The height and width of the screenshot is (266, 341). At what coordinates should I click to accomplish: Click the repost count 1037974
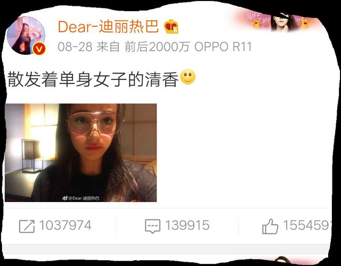tap(65, 225)
